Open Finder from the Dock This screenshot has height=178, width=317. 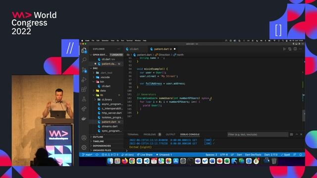pyautogui.click(x=110, y=161)
